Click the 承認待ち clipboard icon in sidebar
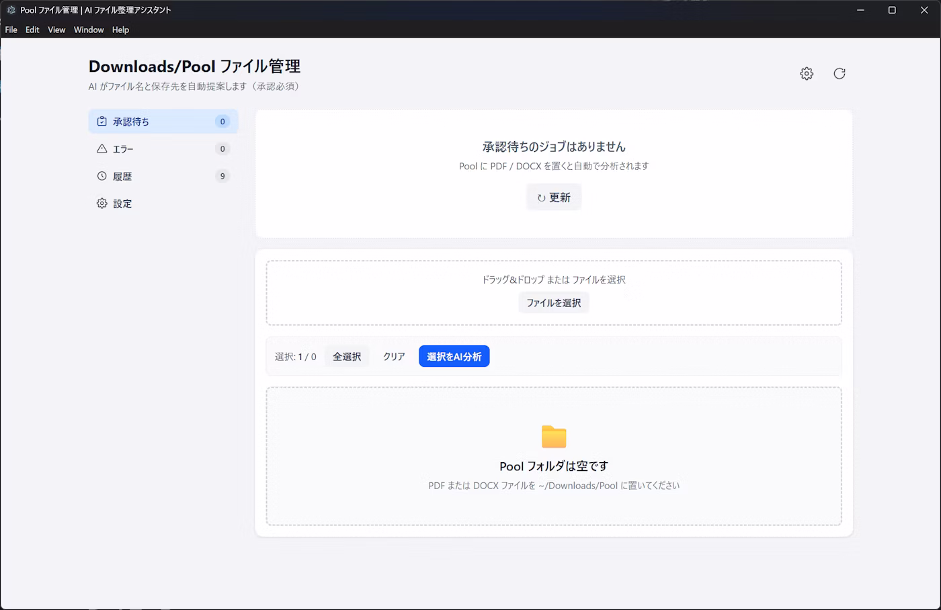 [x=102, y=122]
